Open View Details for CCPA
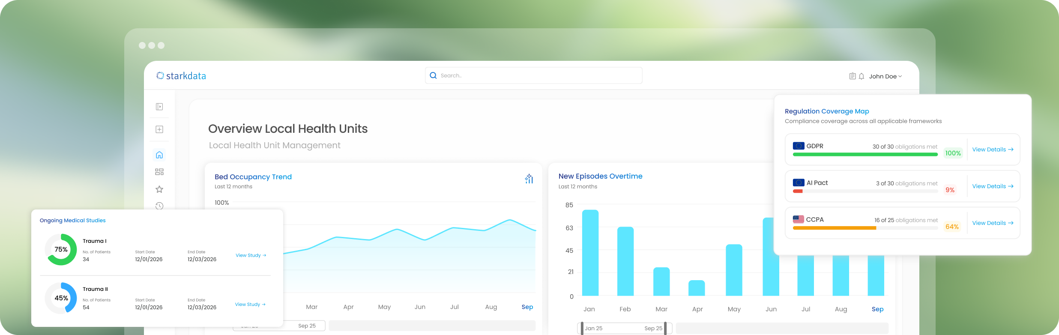Screen dimensions: 1059x335 click(x=993, y=223)
